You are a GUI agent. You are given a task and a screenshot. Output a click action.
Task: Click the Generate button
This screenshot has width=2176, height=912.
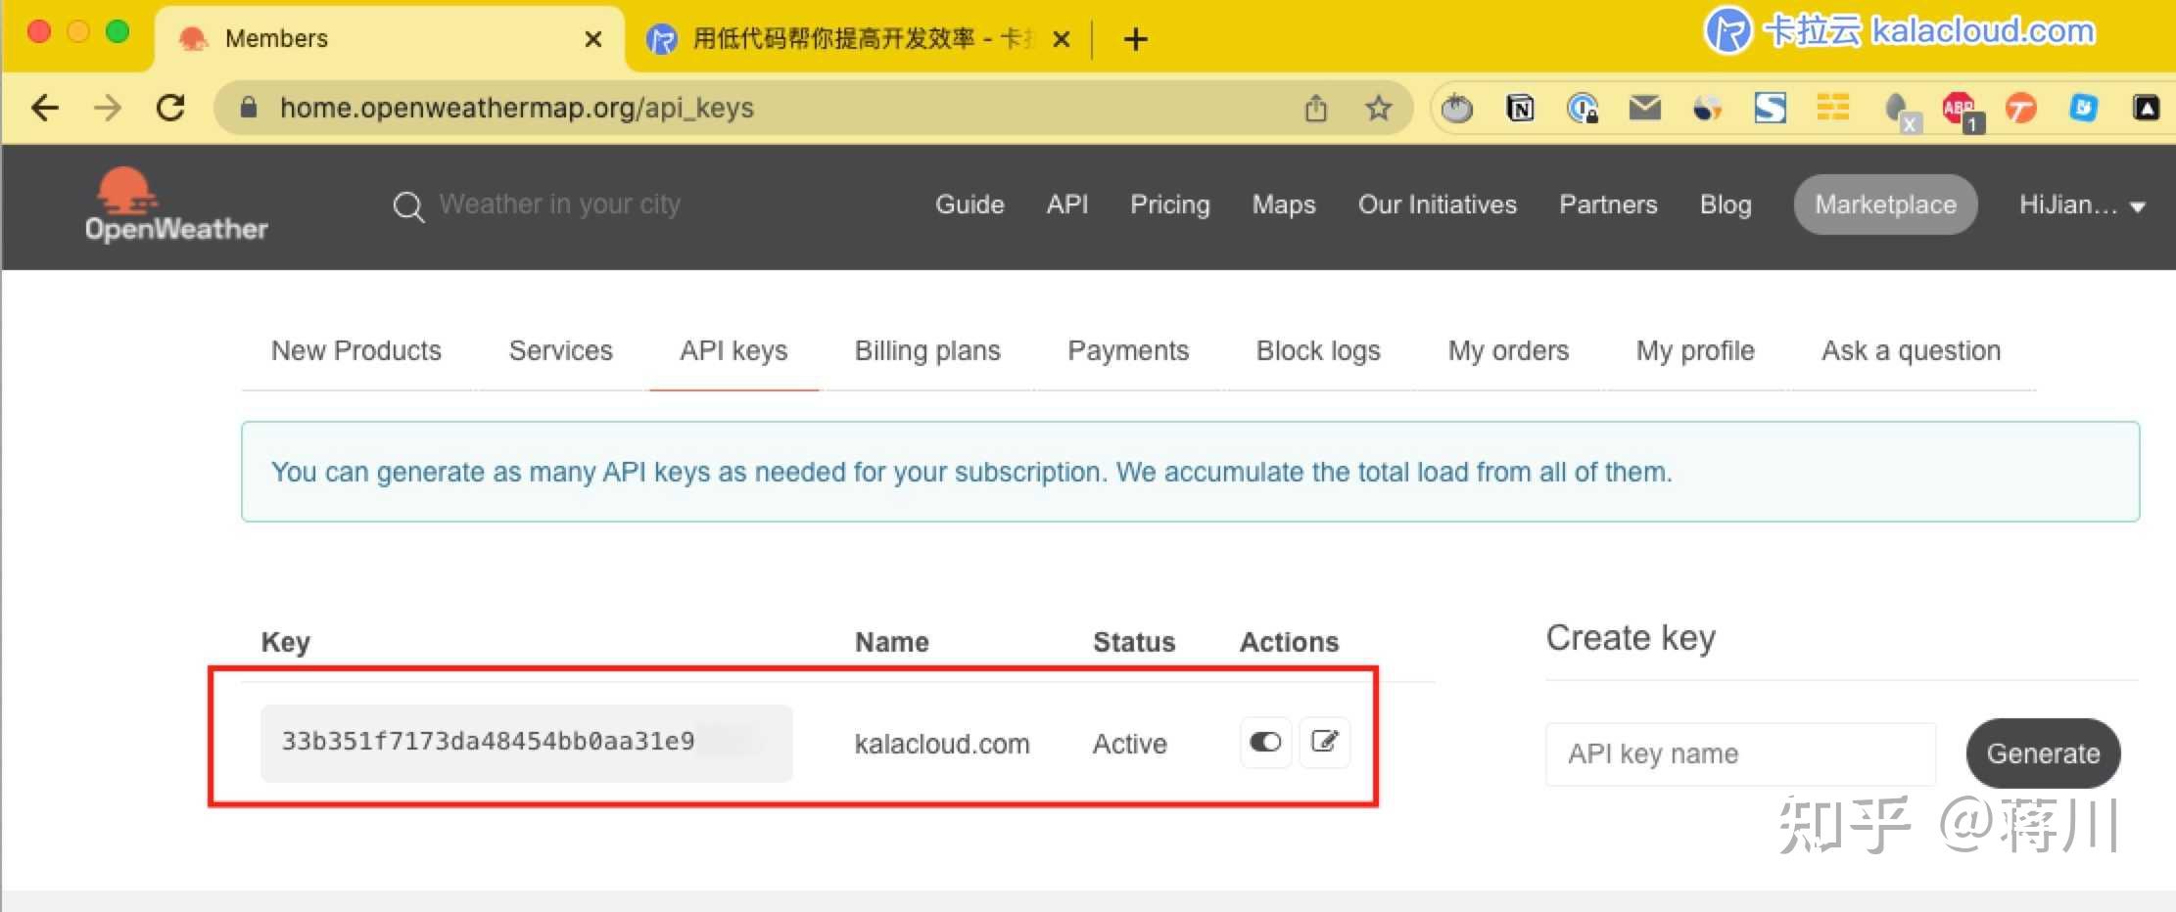coord(2043,753)
